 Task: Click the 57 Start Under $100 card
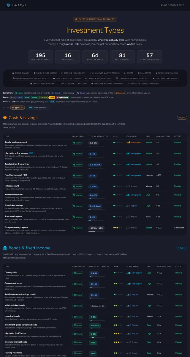150,57
